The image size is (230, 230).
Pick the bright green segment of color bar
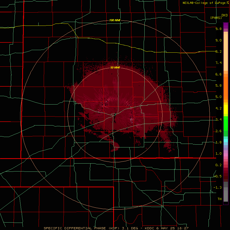pyautogui.click(x=226, y=123)
